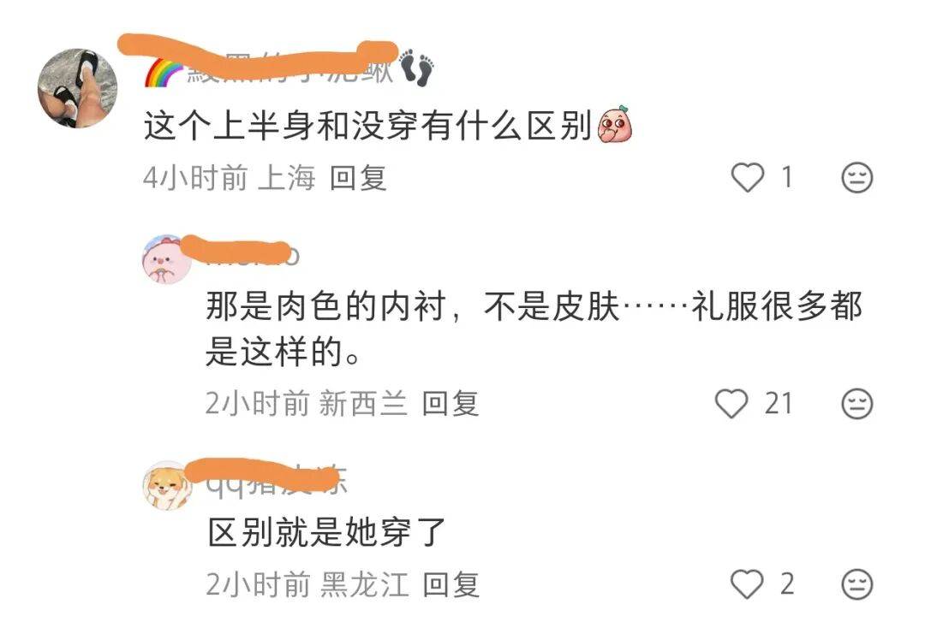Select comment text 这个上半身和没穿有什么区别
The width and height of the screenshot is (925, 622).
point(368,126)
